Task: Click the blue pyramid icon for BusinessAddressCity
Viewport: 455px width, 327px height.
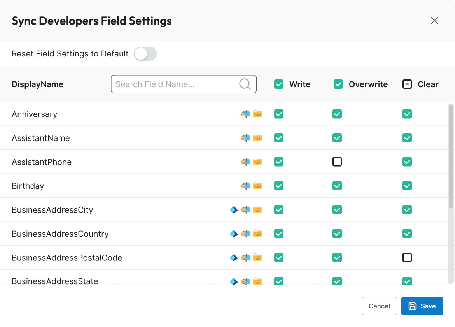Action: [x=234, y=210]
